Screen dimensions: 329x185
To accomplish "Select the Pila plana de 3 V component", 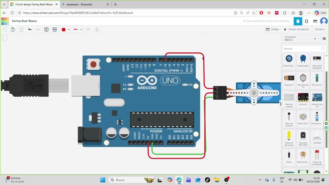I will (x=303, y=81).
